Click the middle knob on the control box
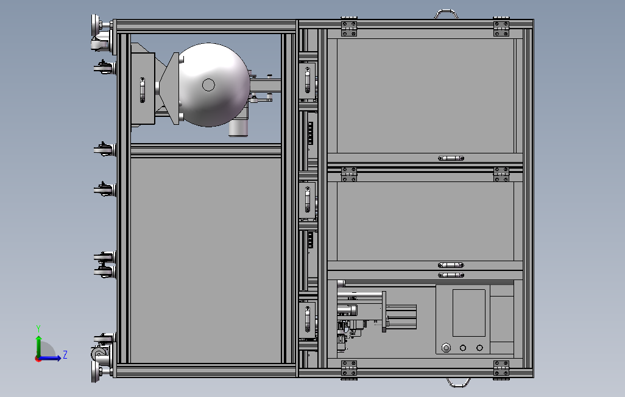Viewport: 625px width, 397px height. click(463, 348)
